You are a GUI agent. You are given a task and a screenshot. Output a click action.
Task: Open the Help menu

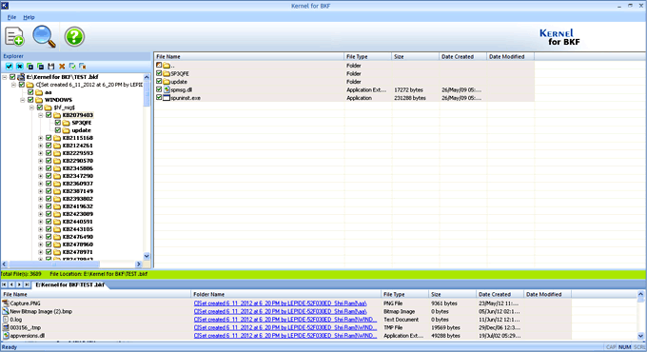pos(29,17)
